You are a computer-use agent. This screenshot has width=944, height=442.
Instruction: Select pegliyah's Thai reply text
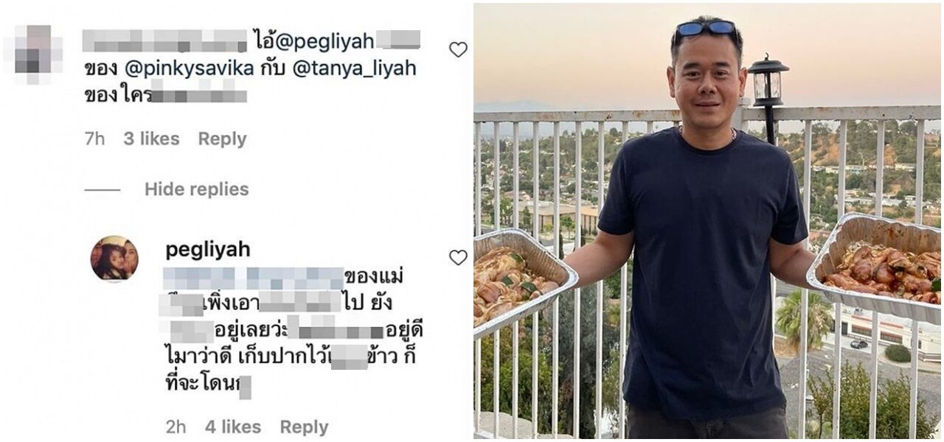pos(294,331)
